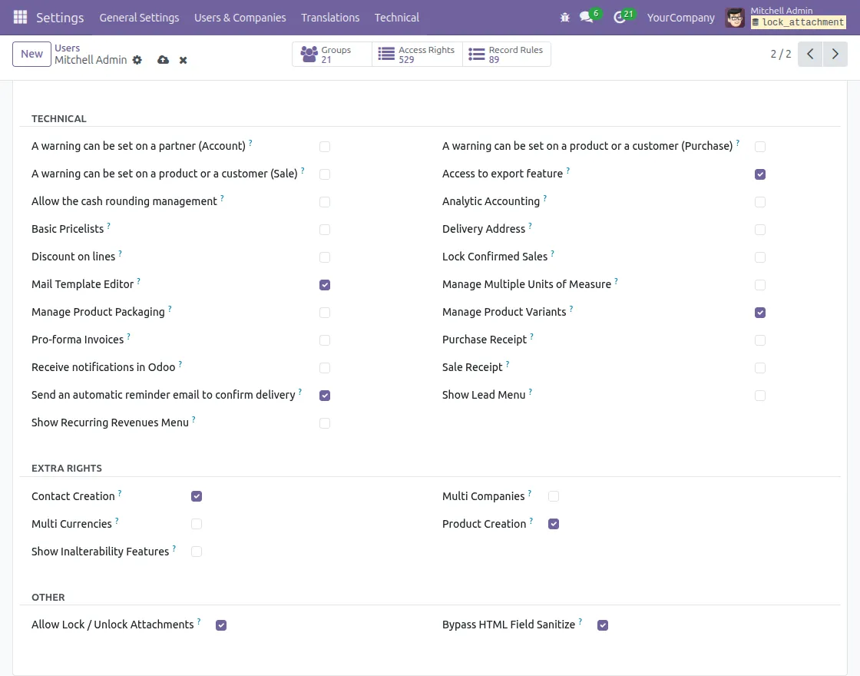The height and width of the screenshot is (676, 860).
Task: Enable Multi Currencies checkbox
Action: click(x=197, y=524)
